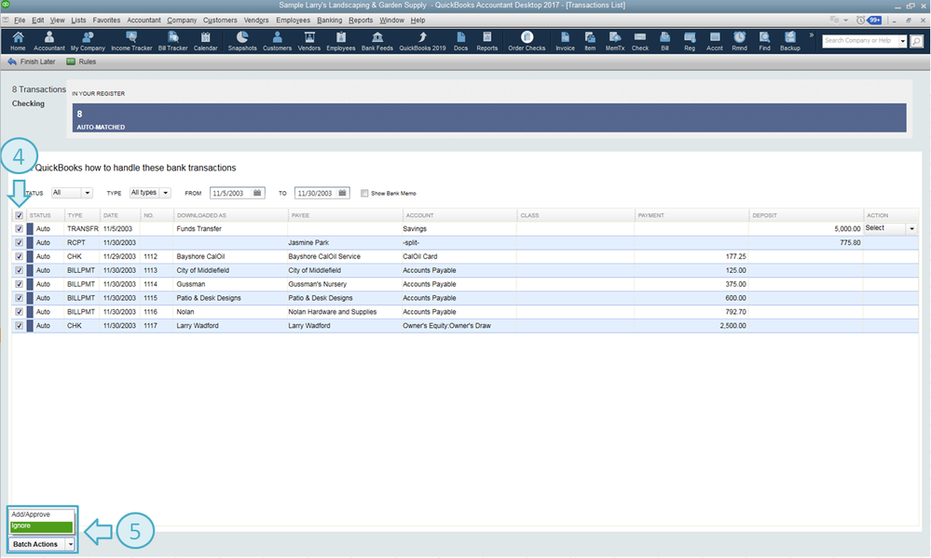Click the Finish Later button
This screenshot has height=558, width=931.
click(x=32, y=61)
